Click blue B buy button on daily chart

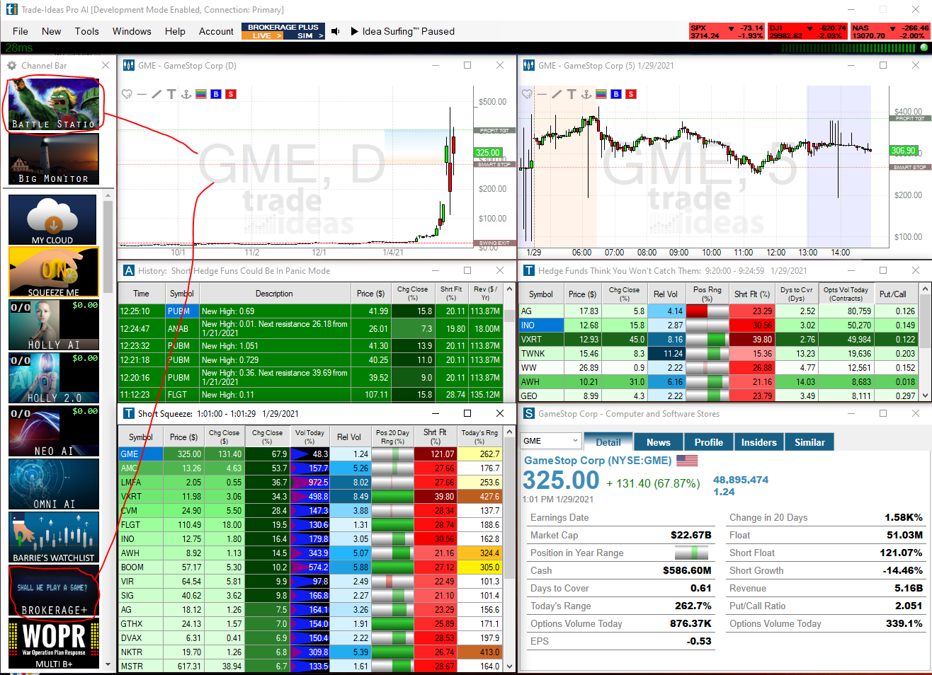click(x=216, y=94)
